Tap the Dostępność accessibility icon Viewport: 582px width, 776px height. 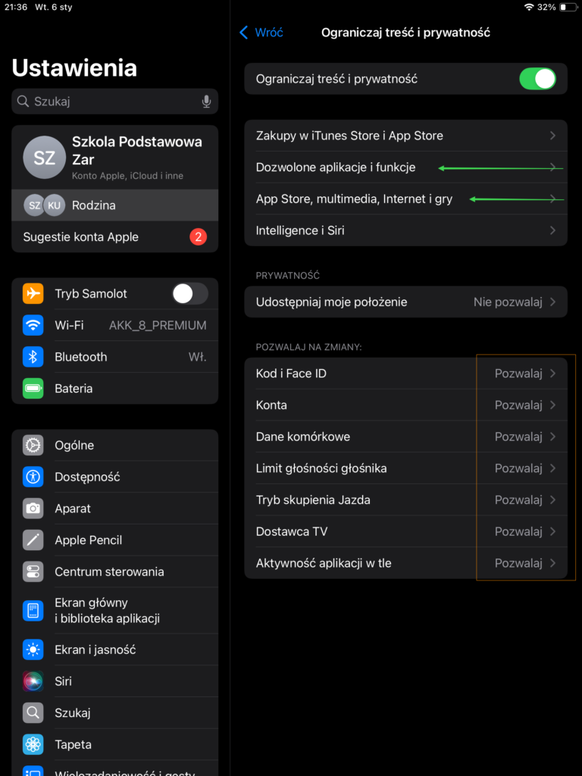coord(33,477)
